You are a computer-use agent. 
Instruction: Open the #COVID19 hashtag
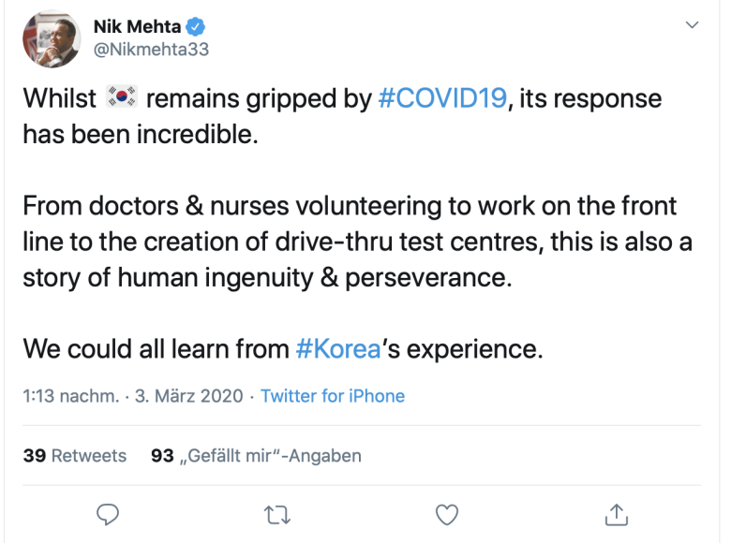[x=442, y=98]
